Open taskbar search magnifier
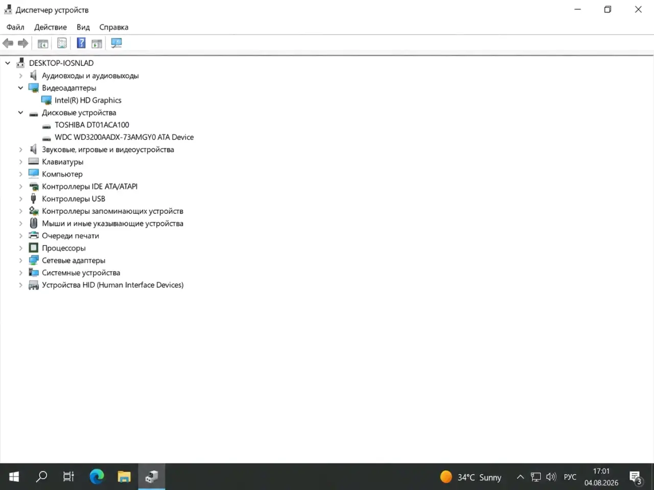654x490 pixels. tap(41, 477)
